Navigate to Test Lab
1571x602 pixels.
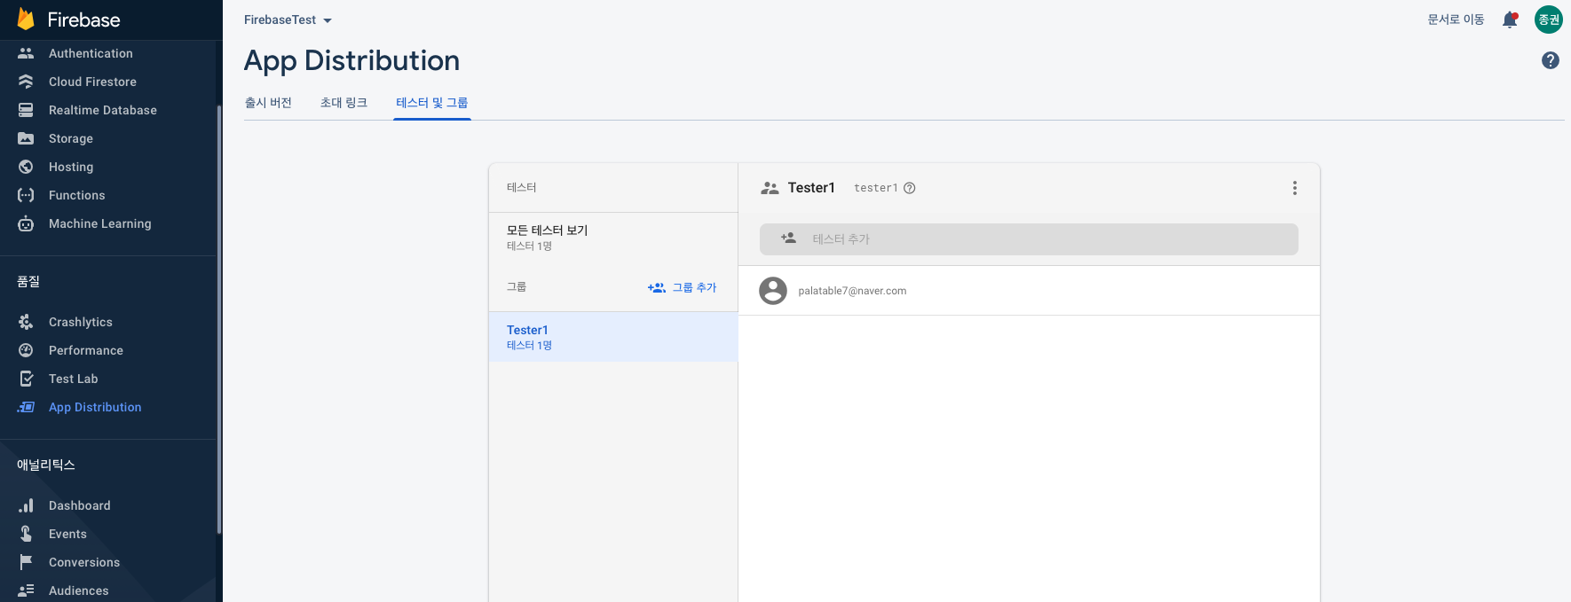(x=74, y=379)
